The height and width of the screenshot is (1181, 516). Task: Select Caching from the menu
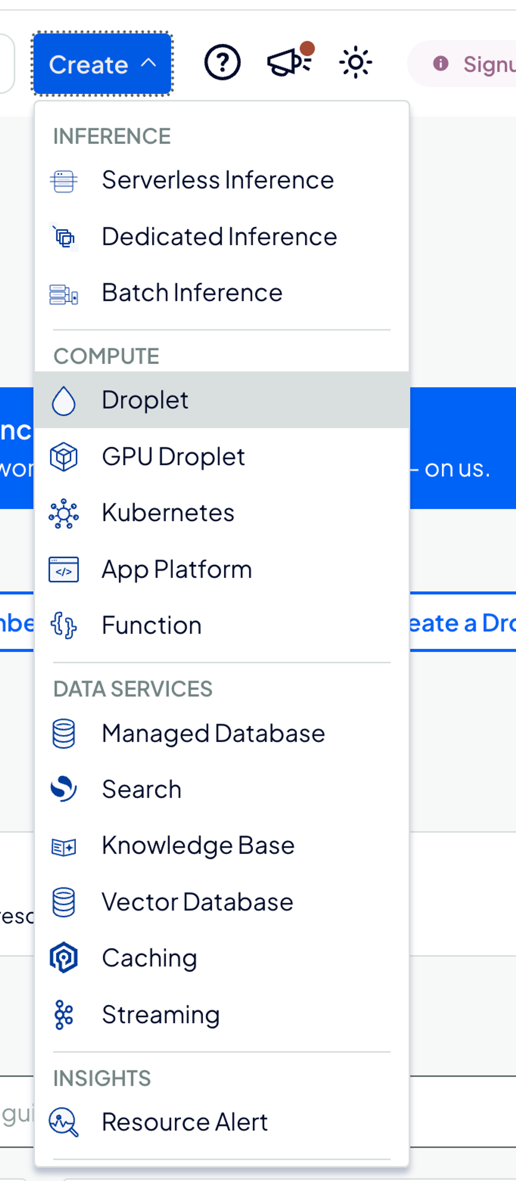click(x=221, y=958)
